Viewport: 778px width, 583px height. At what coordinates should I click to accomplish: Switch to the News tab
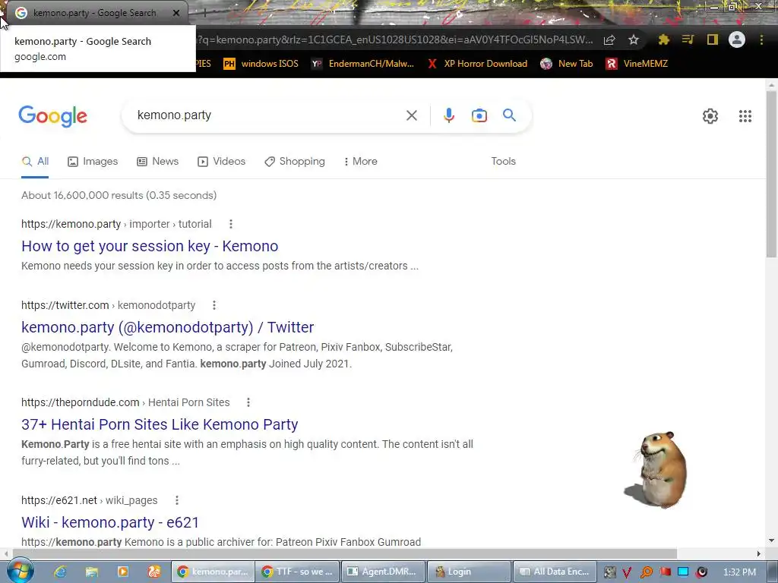coord(158,161)
